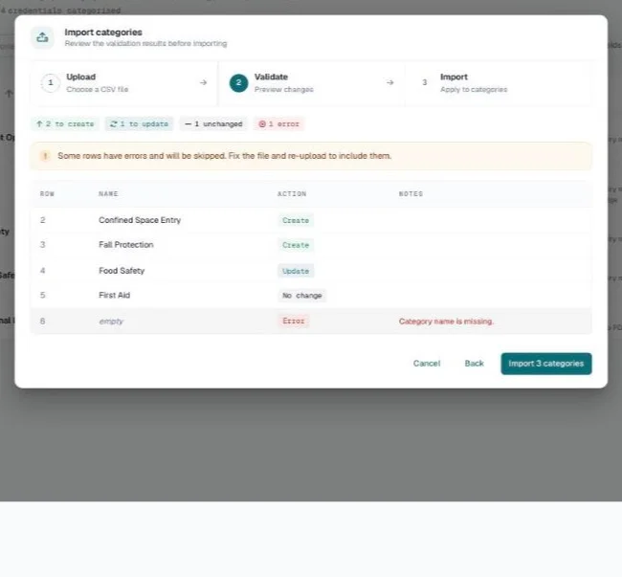Click the Update tag for Food Safety
The image size is (622, 577).
point(296,271)
